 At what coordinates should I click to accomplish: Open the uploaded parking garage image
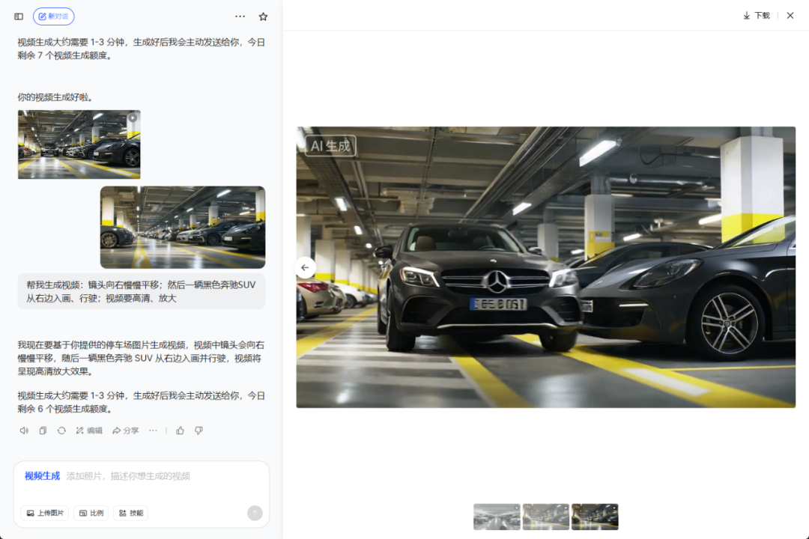[182, 227]
